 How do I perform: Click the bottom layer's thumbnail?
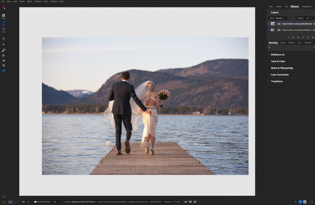tap(273, 30)
